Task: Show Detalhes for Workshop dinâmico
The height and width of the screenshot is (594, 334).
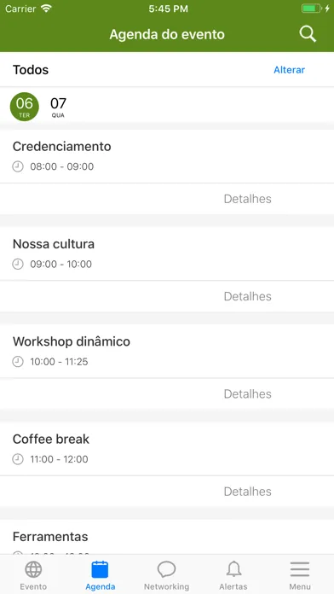Action: click(248, 394)
